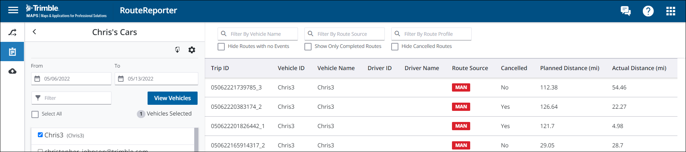
Task: Open trip 05062221739785_3 row
Action: [x=236, y=88]
